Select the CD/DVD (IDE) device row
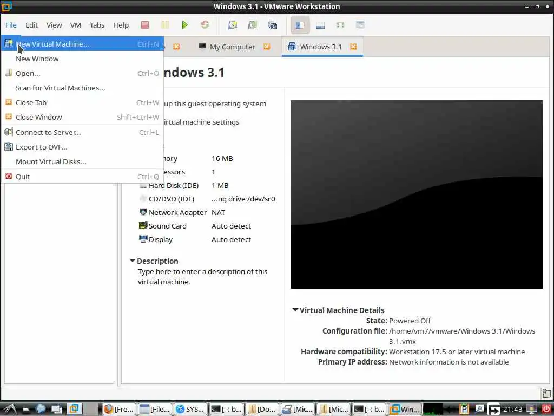The height and width of the screenshot is (416, 554). point(207,199)
